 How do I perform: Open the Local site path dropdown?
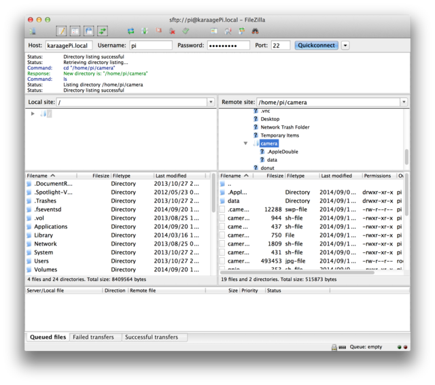(x=211, y=102)
